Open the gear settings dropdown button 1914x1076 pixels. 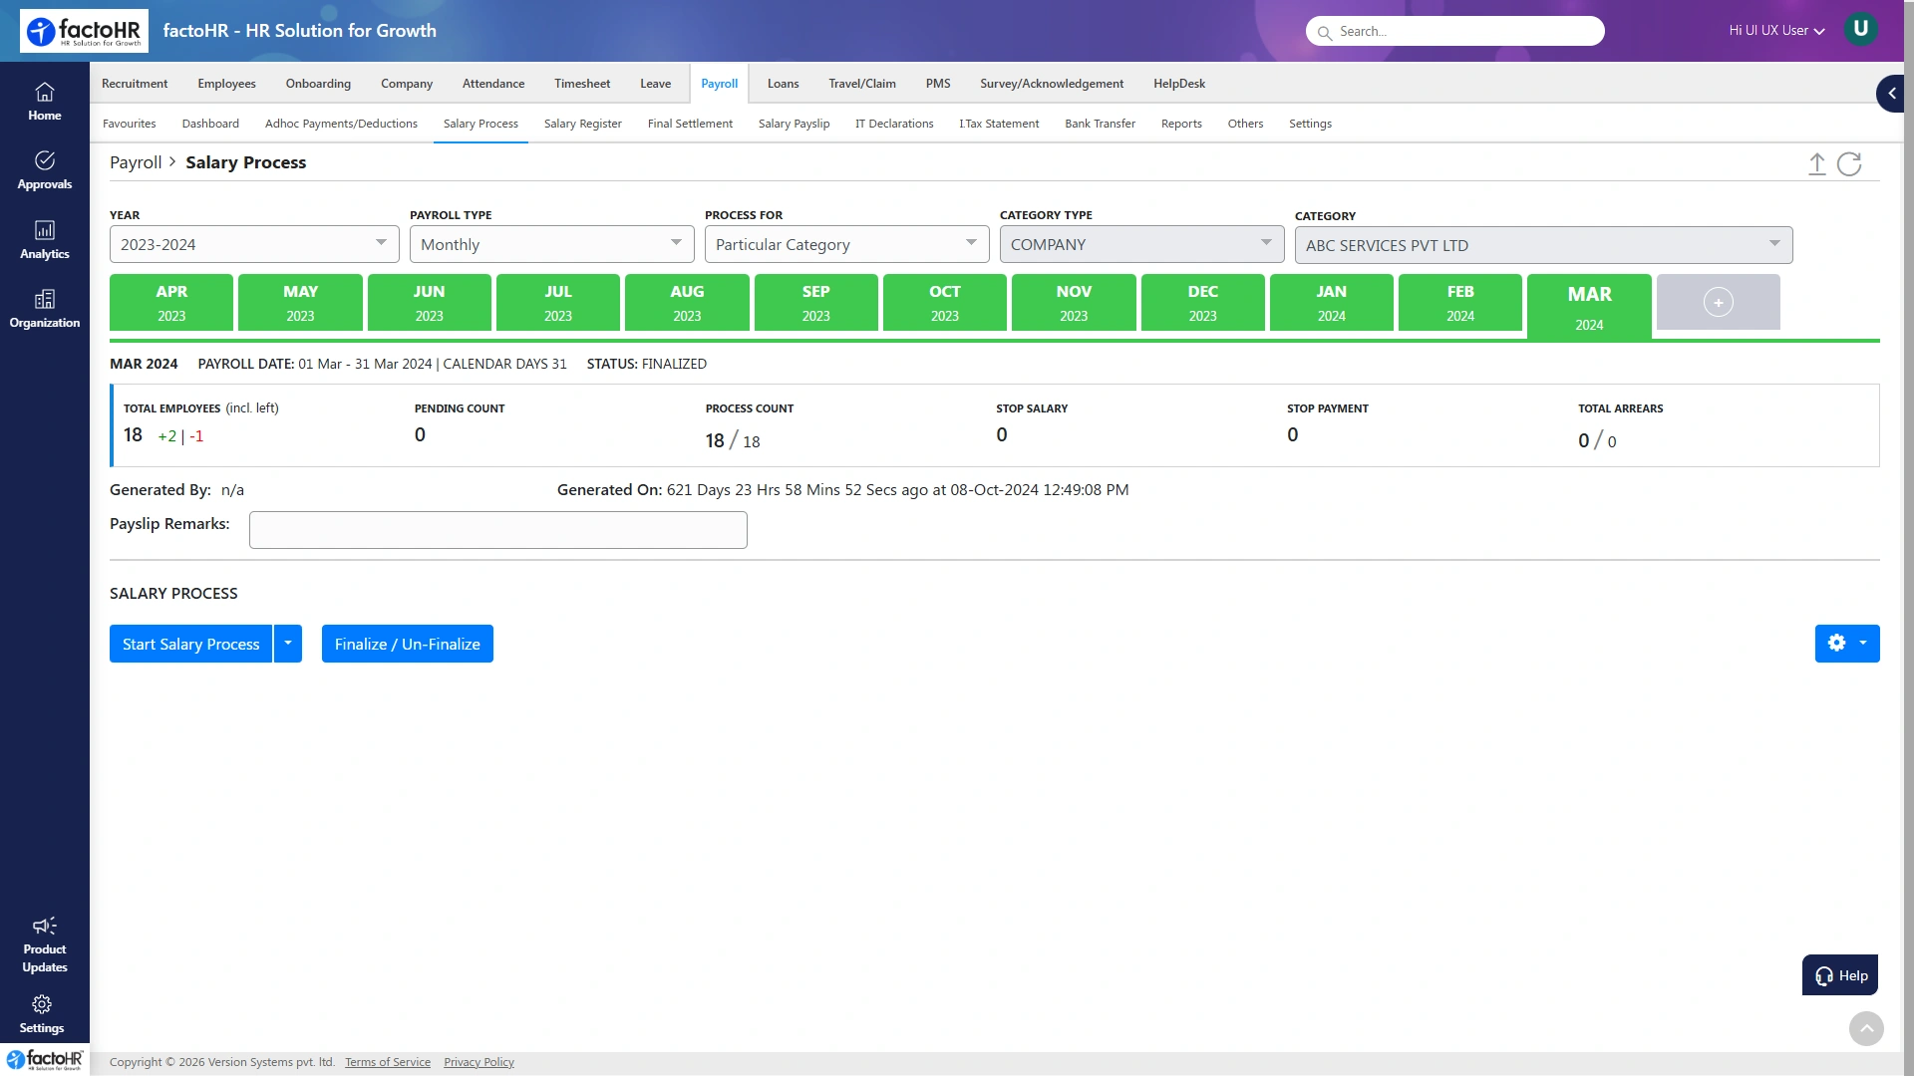pyautogui.click(x=1847, y=644)
